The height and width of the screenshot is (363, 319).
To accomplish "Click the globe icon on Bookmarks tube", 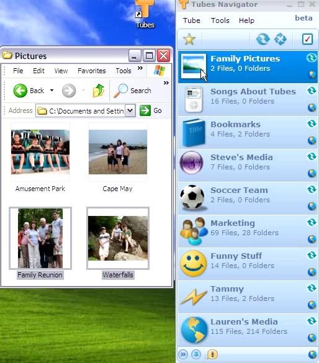I will click(312, 140).
